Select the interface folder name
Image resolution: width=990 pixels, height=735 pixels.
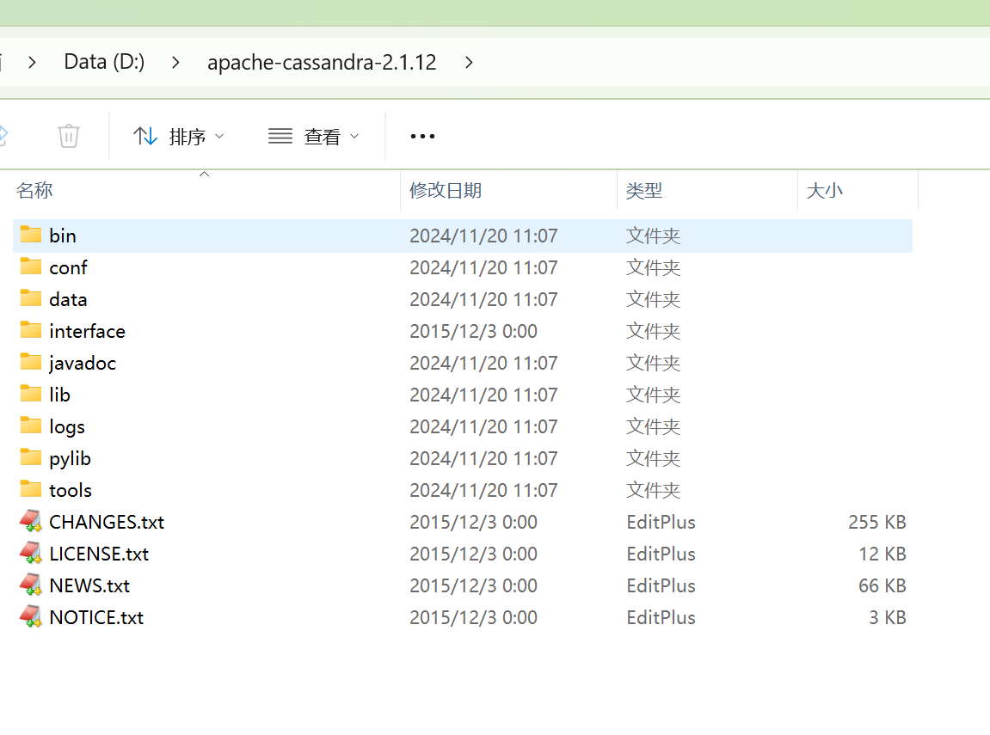tap(87, 331)
